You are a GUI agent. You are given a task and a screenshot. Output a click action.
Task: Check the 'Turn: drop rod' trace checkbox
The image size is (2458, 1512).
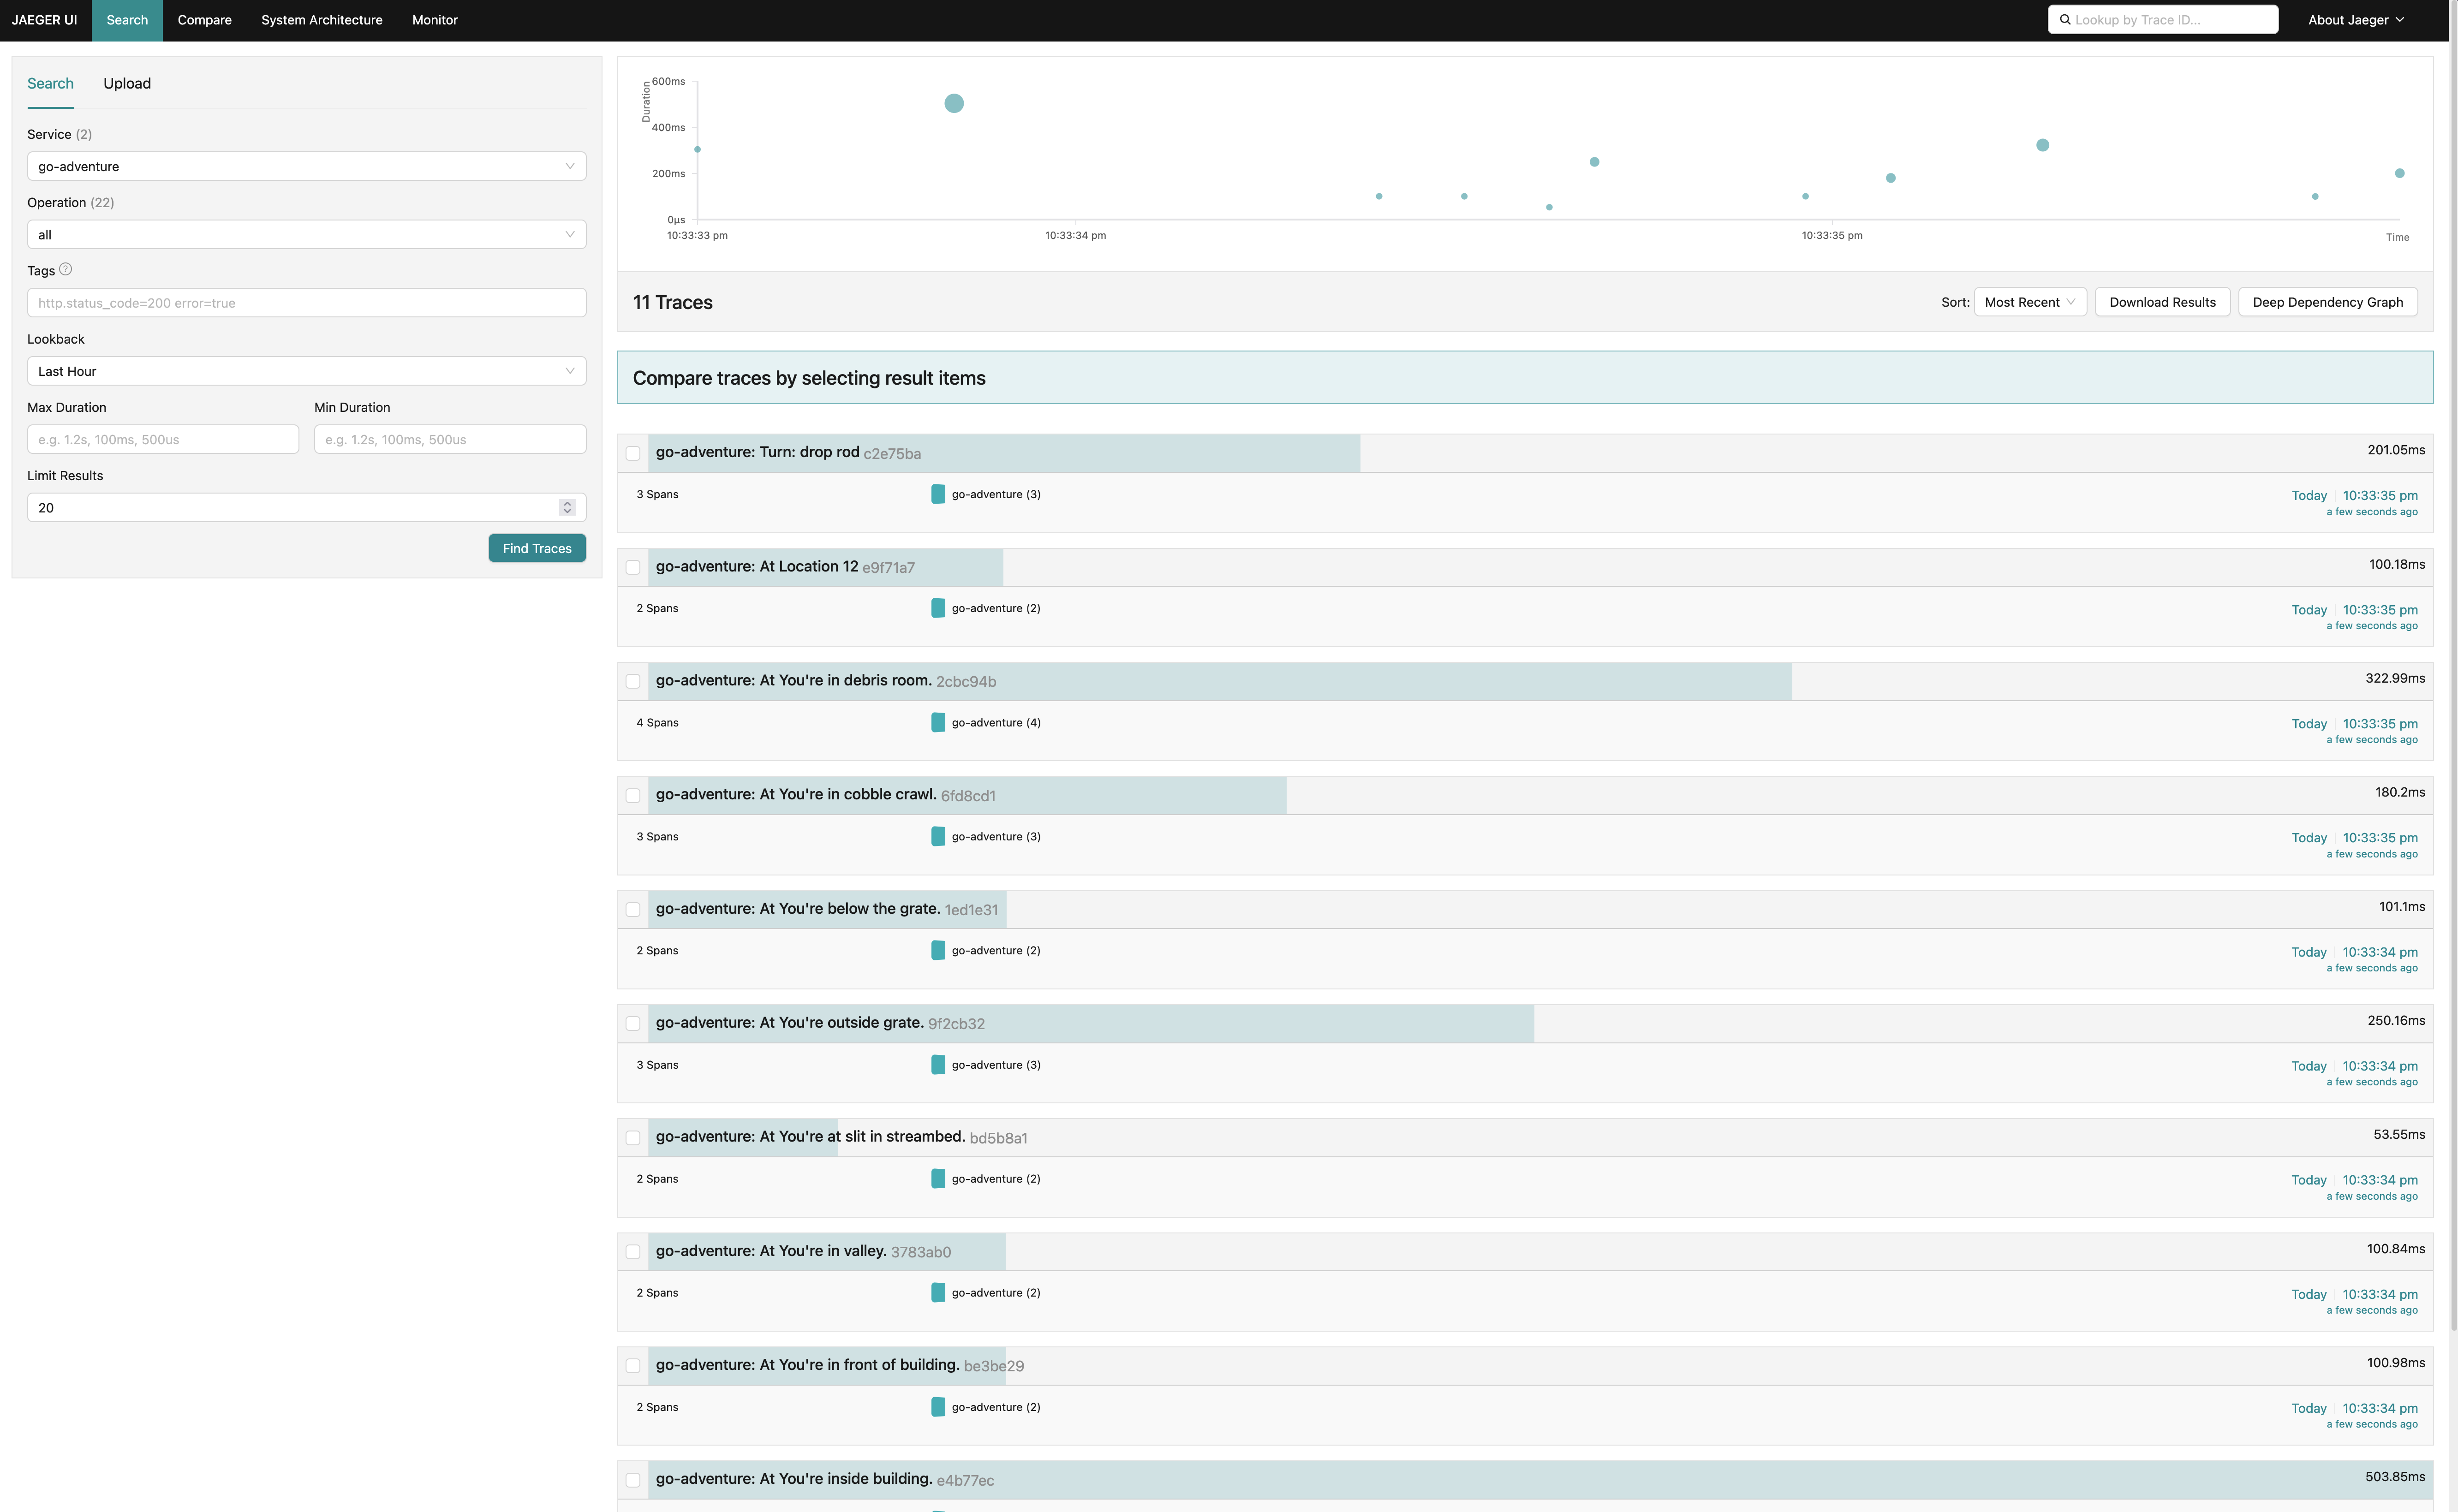[633, 453]
